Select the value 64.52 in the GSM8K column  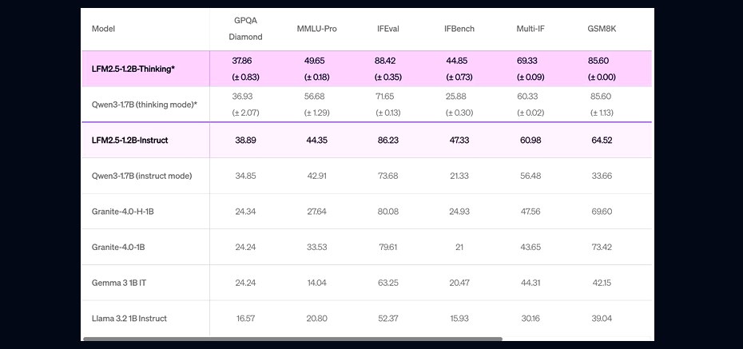click(x=602, y=141)
